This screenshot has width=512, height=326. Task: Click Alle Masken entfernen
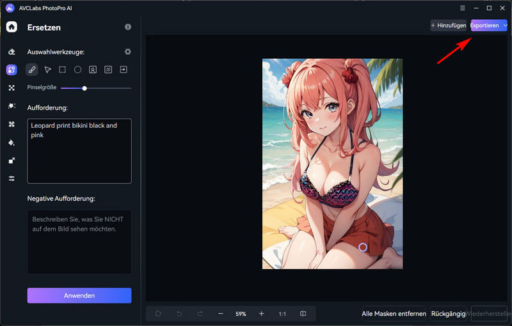pos(394,314)
